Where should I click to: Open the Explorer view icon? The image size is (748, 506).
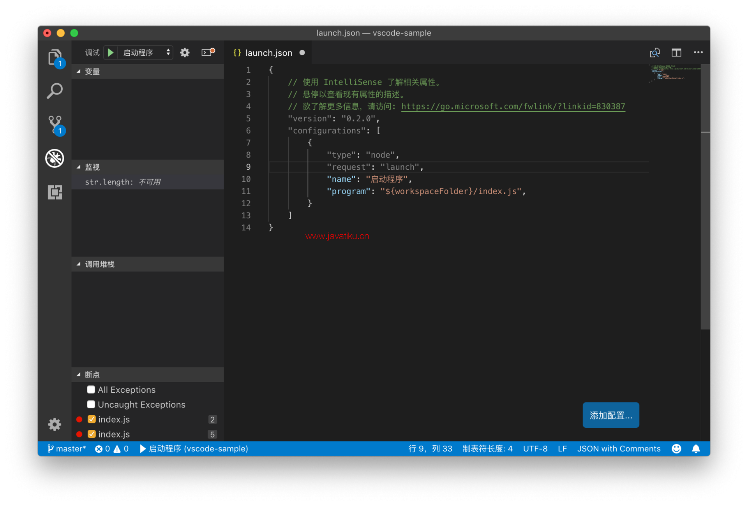click(x=55, y=58)
